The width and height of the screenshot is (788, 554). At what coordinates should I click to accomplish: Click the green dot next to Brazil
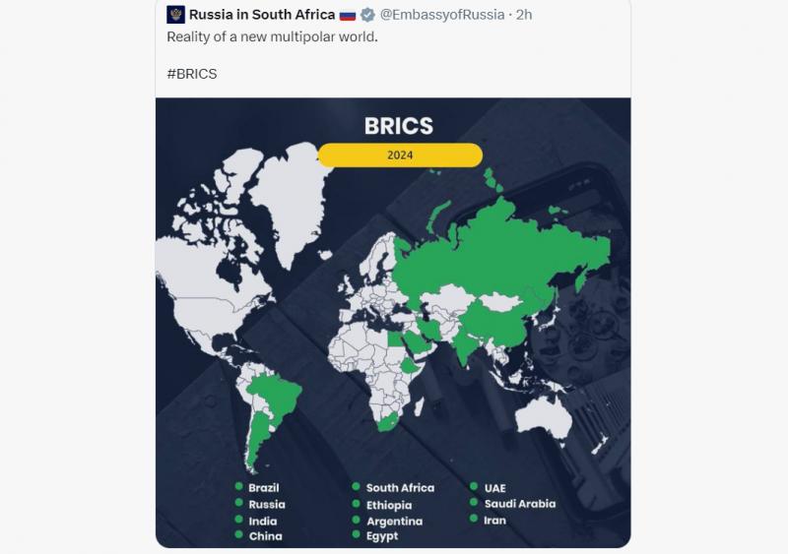(239, 486)
